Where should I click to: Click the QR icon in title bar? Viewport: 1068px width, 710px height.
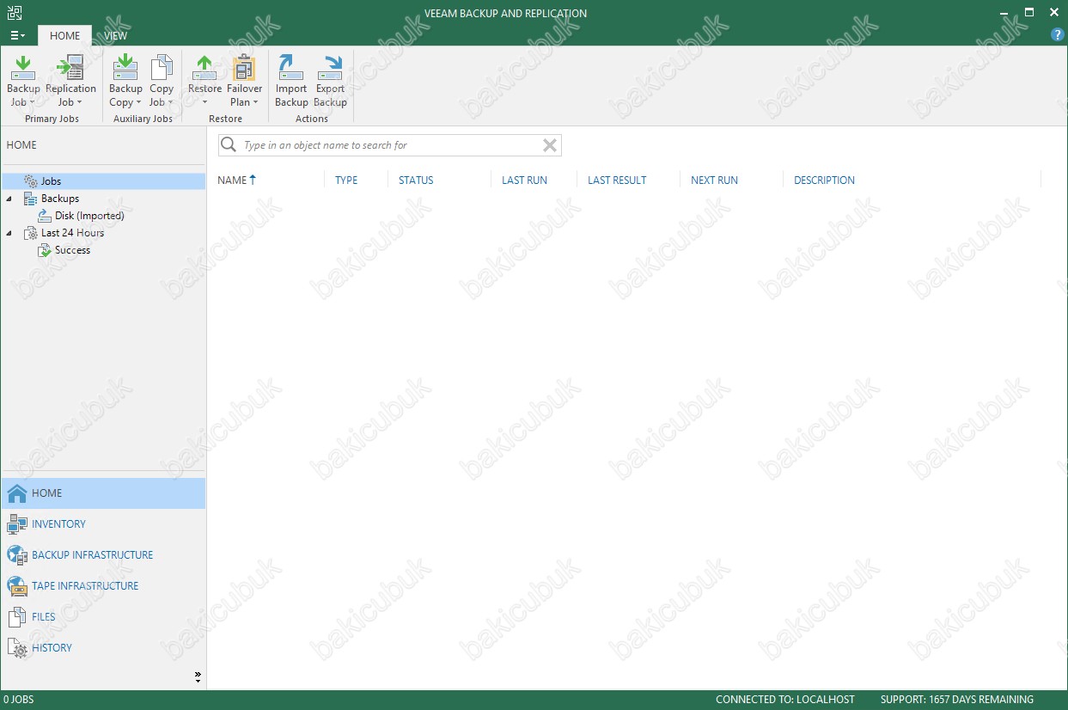tap(14, 13)
